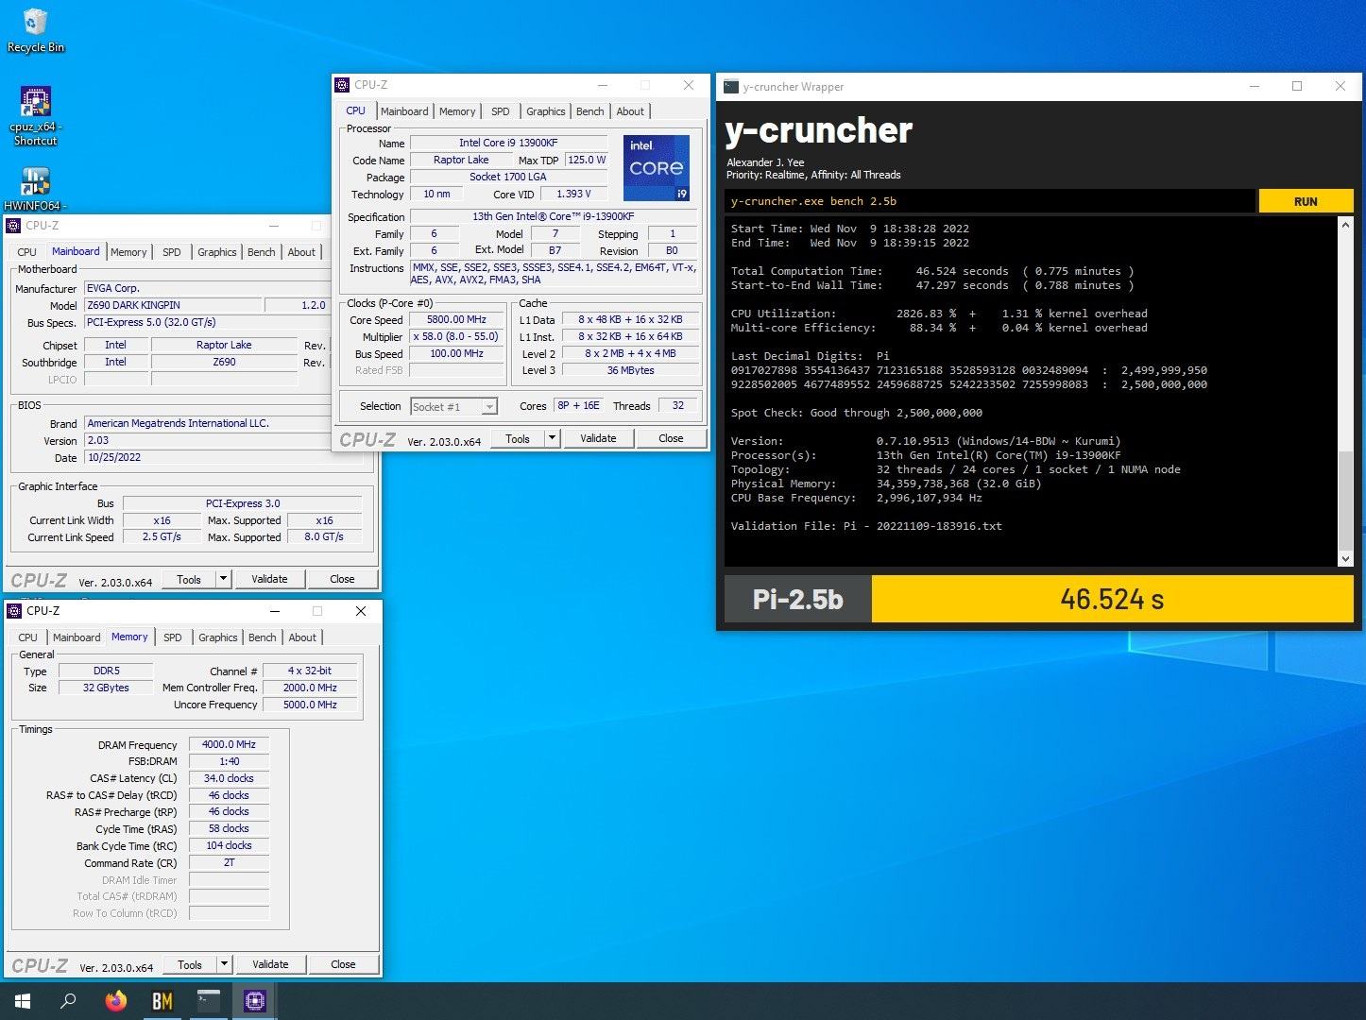This screenshot has width=1366, height=1020.
Task: Select Graphics tab in Memory window
Action: [218, 637]
